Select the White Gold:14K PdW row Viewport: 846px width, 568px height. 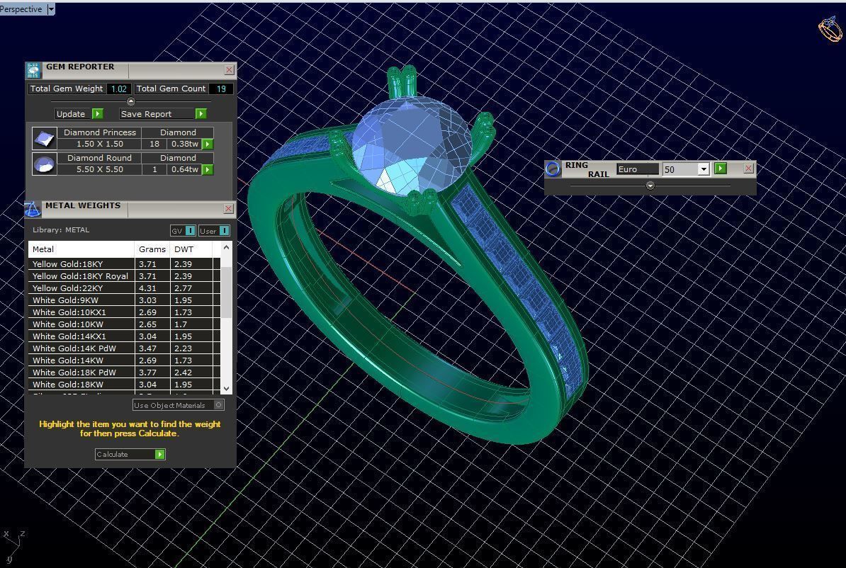click(124, 348)
